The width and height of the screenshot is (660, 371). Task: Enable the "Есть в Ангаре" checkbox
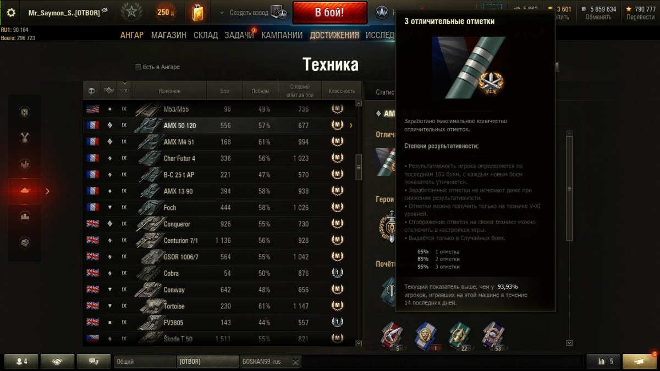138,67
